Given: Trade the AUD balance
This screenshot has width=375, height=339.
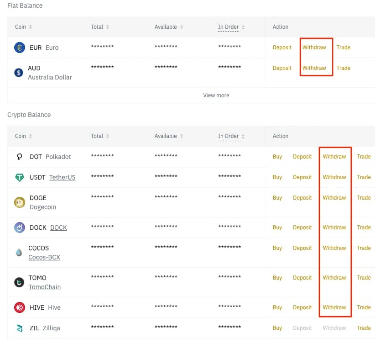Looking at the screenshot, I should [344, 68].
